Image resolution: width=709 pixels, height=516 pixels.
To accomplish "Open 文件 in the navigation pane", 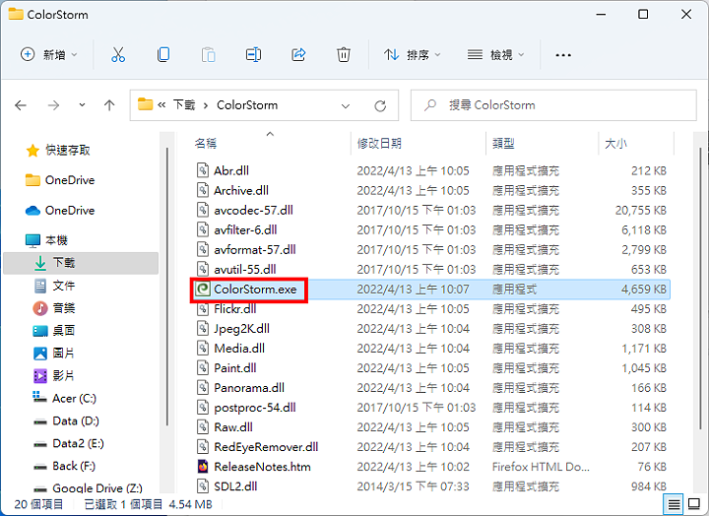I will pos(54,286).
